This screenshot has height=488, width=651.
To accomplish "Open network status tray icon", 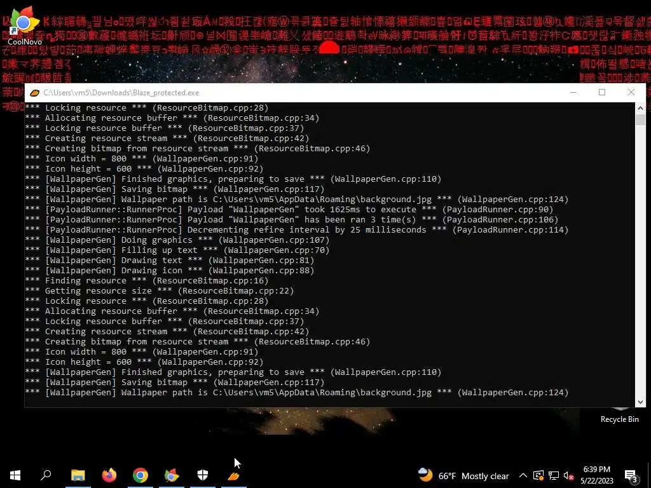I will coord(554,475).
